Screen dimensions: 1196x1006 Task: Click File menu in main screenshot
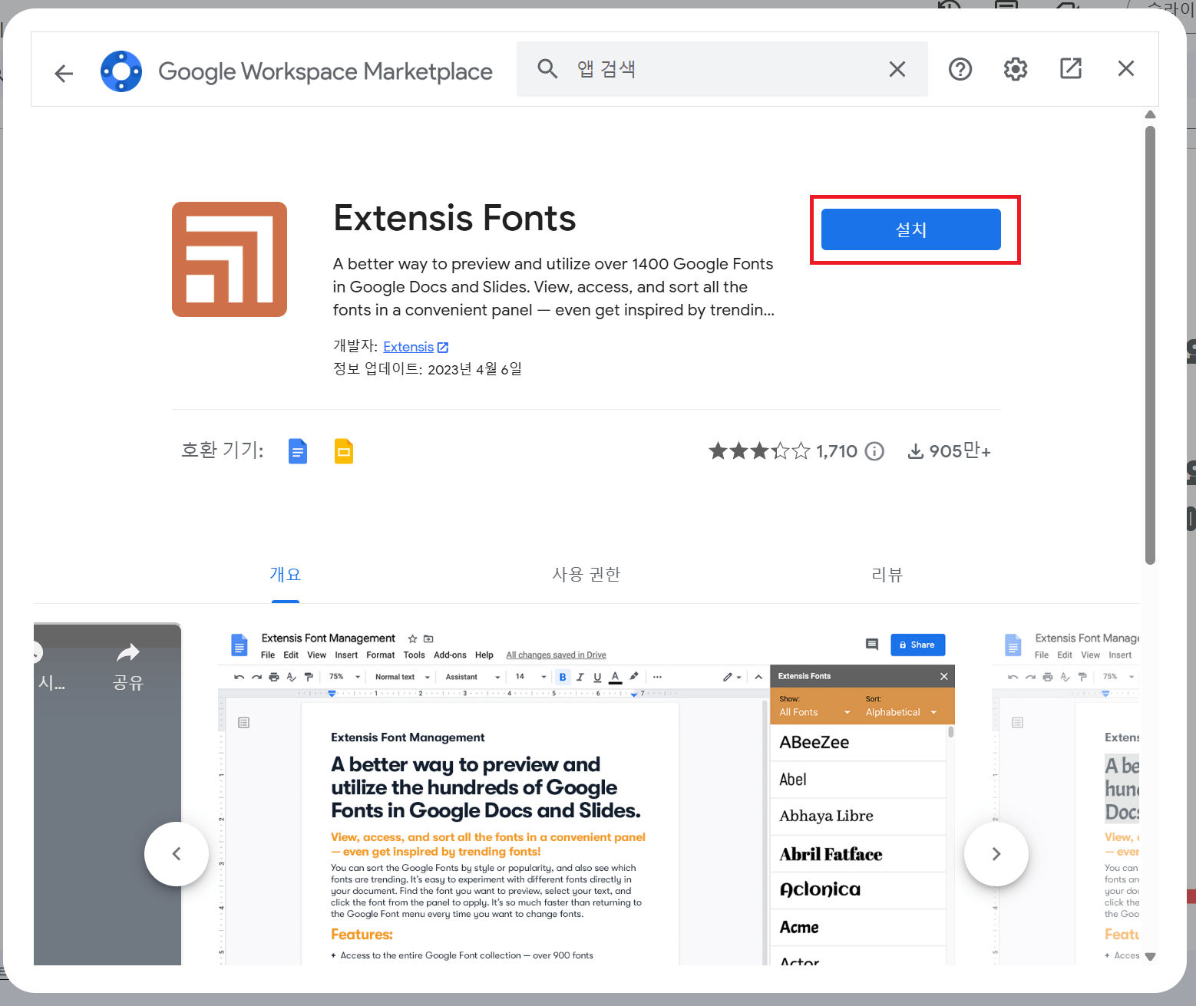pyautogui.click(x=268, y=655)
